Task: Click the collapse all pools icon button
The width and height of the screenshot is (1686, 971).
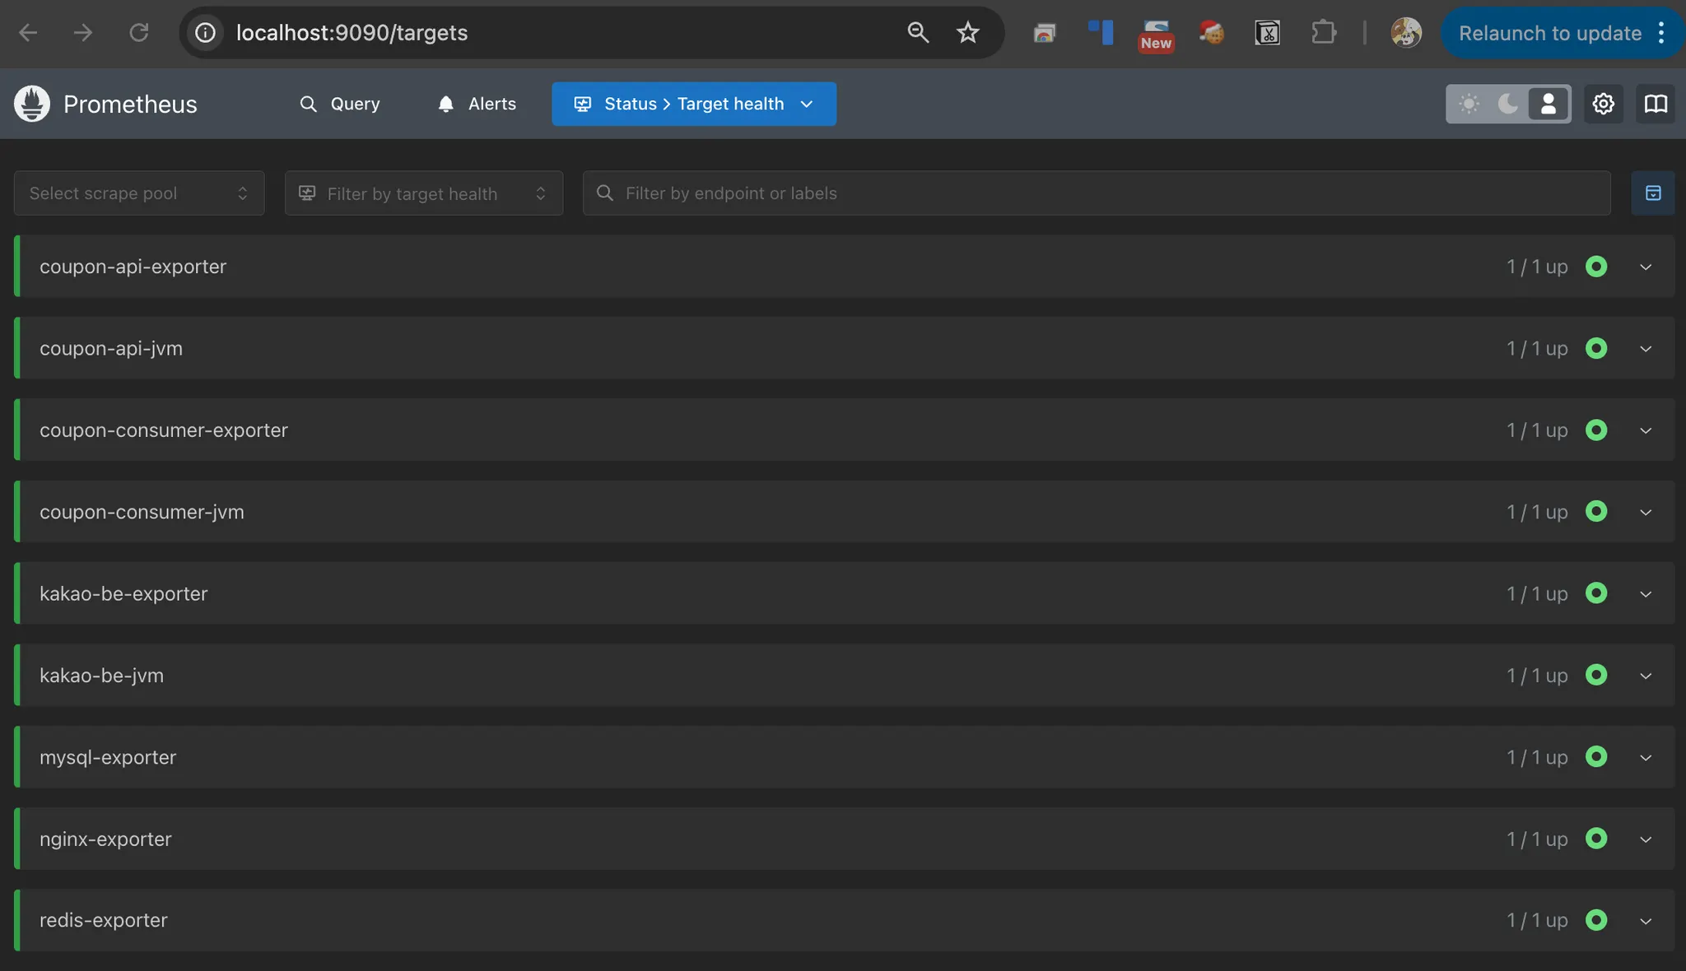Action: pyautogui.click(x=1652, y=193)
